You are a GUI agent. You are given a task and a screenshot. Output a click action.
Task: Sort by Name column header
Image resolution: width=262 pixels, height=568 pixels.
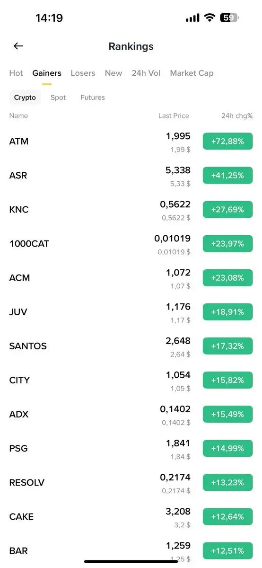pos(18,115)
